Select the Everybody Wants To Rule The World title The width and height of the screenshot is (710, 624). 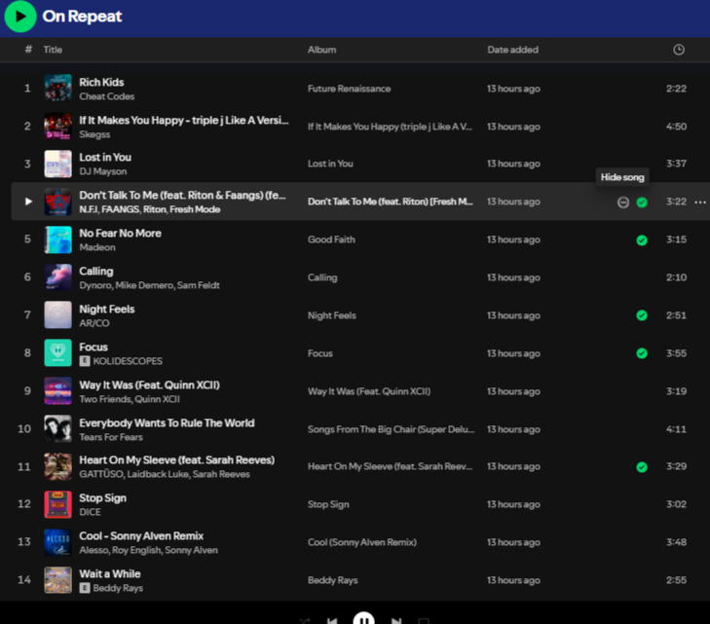click(x=167, y=423)
